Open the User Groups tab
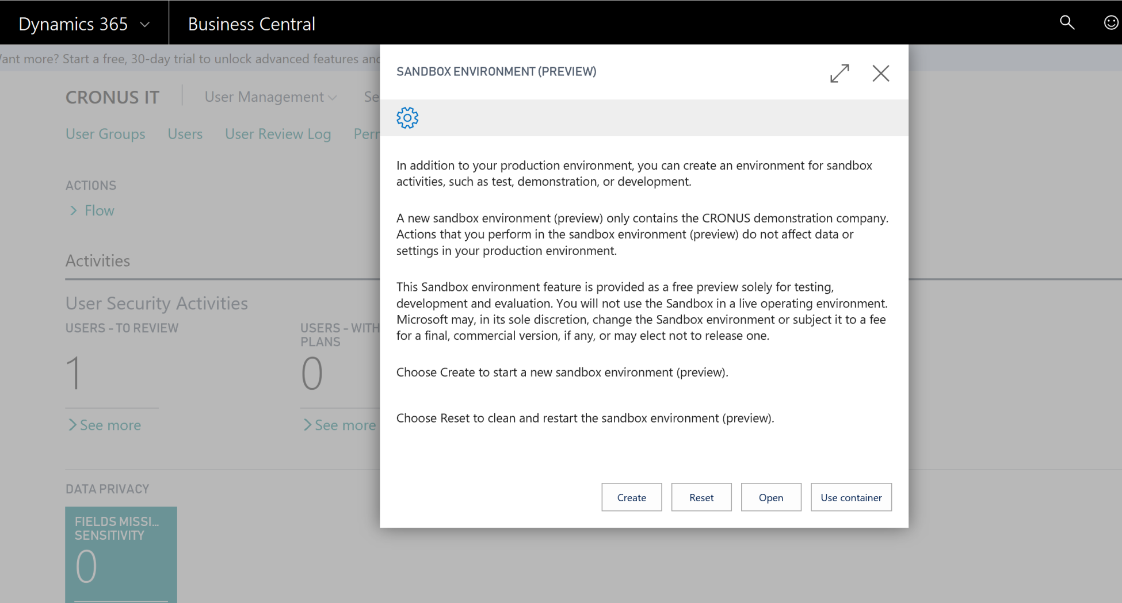The height and width of the screenshot is (603, 1122). (x=105, y=134)
